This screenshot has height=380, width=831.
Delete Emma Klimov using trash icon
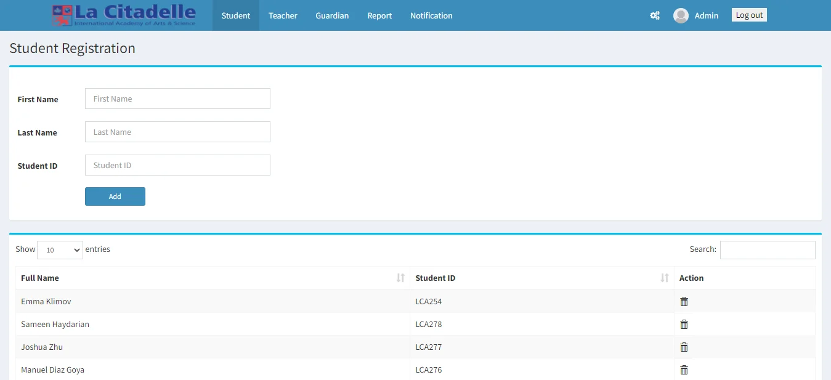(684, 301)
